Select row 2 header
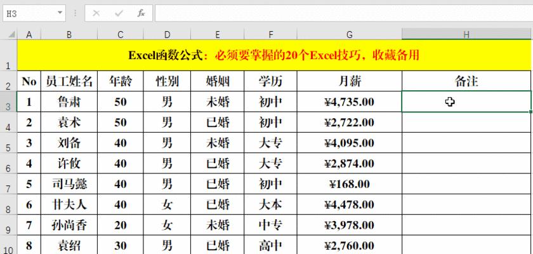533x254 pixels. click(x=8, y=81)
